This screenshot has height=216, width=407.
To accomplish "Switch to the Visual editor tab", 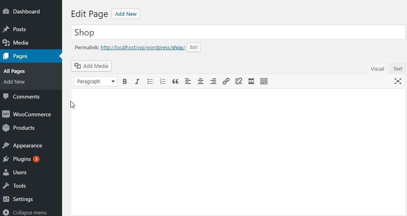I will pos(377,69).
